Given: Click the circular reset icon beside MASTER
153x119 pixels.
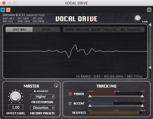Looking at the screenshot, I should click(56, 85).
